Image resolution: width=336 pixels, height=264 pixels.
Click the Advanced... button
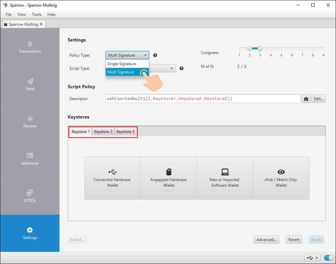[x=266, y=240]
